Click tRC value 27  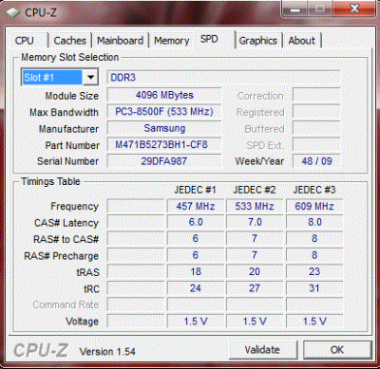tap(255, 288)
